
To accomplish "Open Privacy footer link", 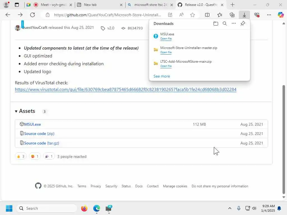I will [x=96, y=186].
